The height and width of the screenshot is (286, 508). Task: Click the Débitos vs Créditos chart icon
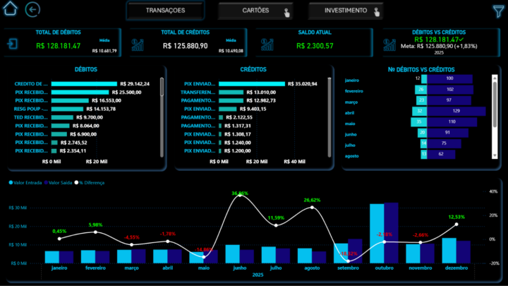click(389, 44)
